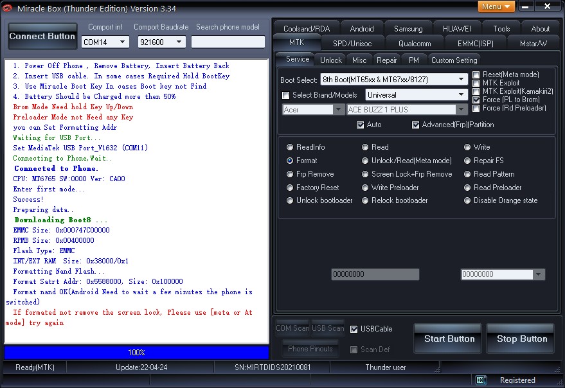Select the Read Pattern radio option
This screenshot has height=388, width=565.
(x=467, y=174)
